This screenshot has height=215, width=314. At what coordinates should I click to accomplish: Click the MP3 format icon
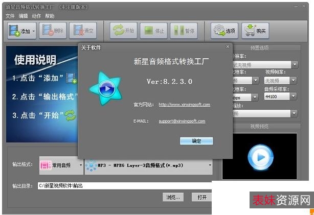tap(91, 165)
